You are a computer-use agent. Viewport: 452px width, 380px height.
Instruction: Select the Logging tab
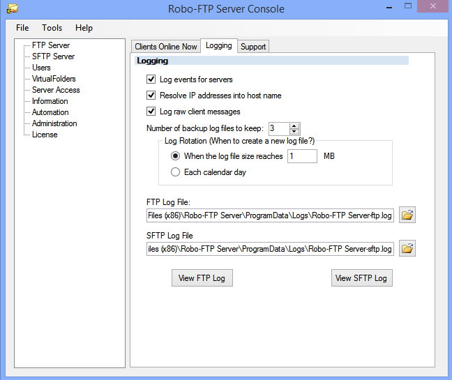(219, 45)
